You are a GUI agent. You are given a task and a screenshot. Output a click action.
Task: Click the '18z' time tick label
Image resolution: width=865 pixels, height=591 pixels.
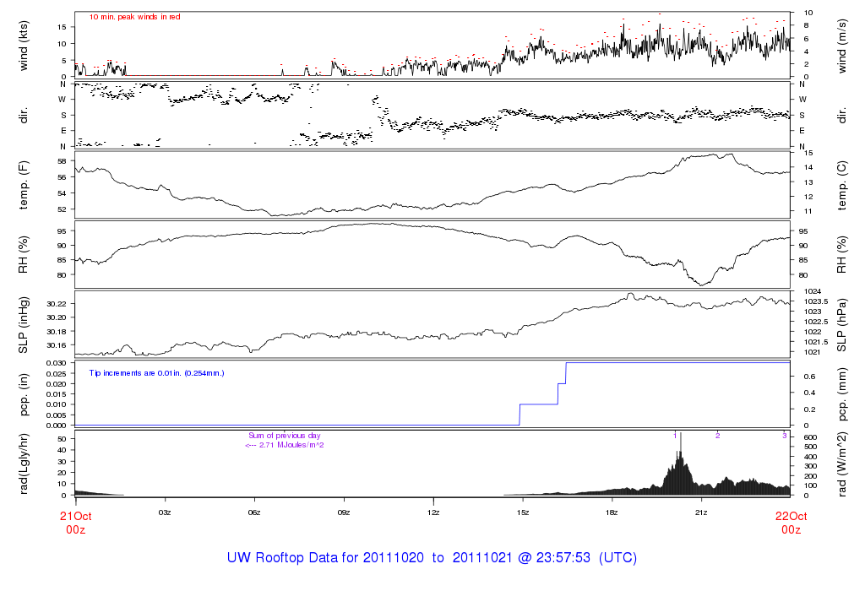click(612, 512)
